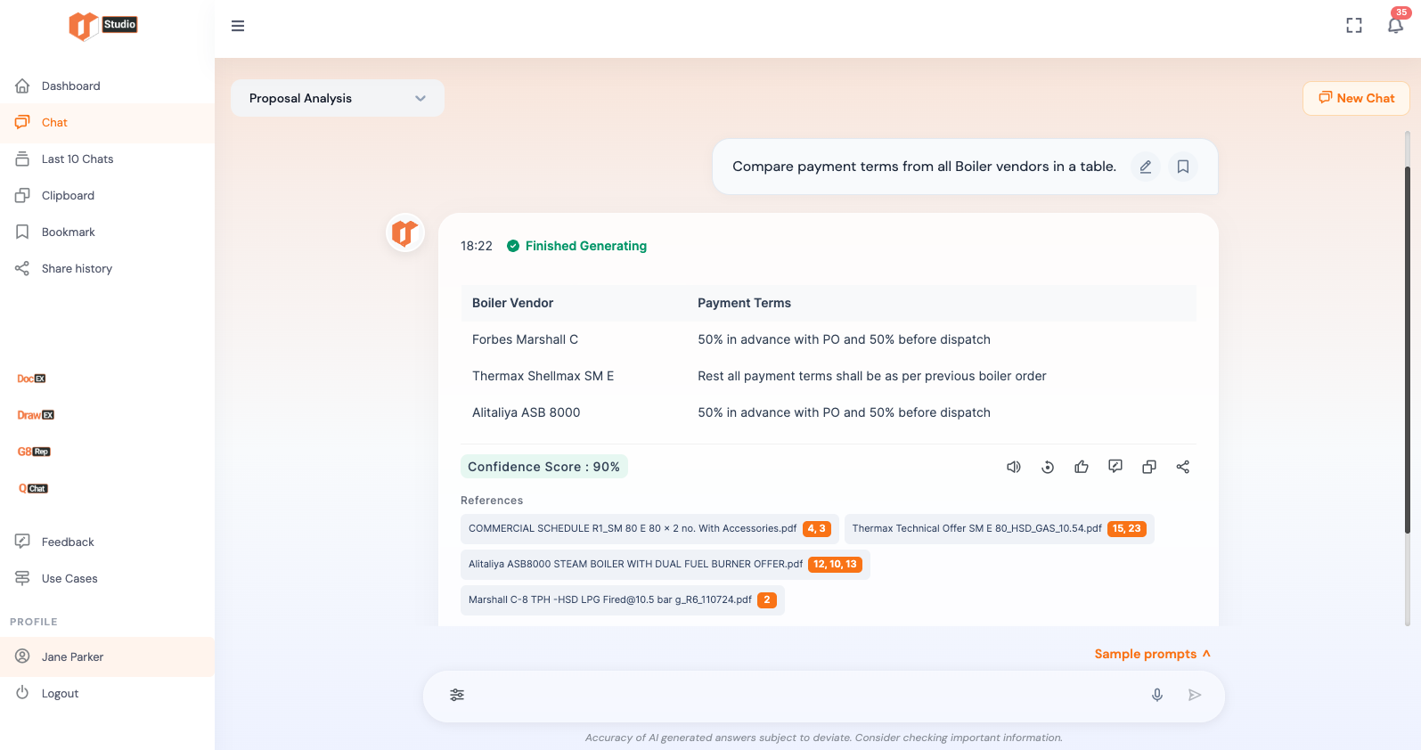Click the Alitaliya payment terms text
This screenshot has height=750, width=1421.
click(x=844, y=412)
